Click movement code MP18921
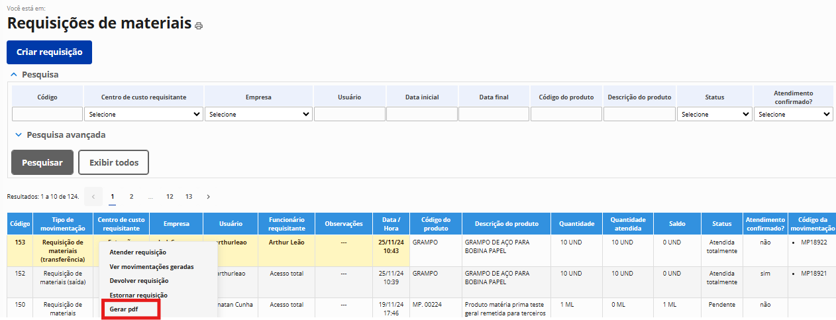836x320 pixels. tap(813, 273)
